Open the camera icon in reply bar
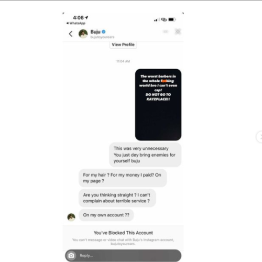 point(71,256)
